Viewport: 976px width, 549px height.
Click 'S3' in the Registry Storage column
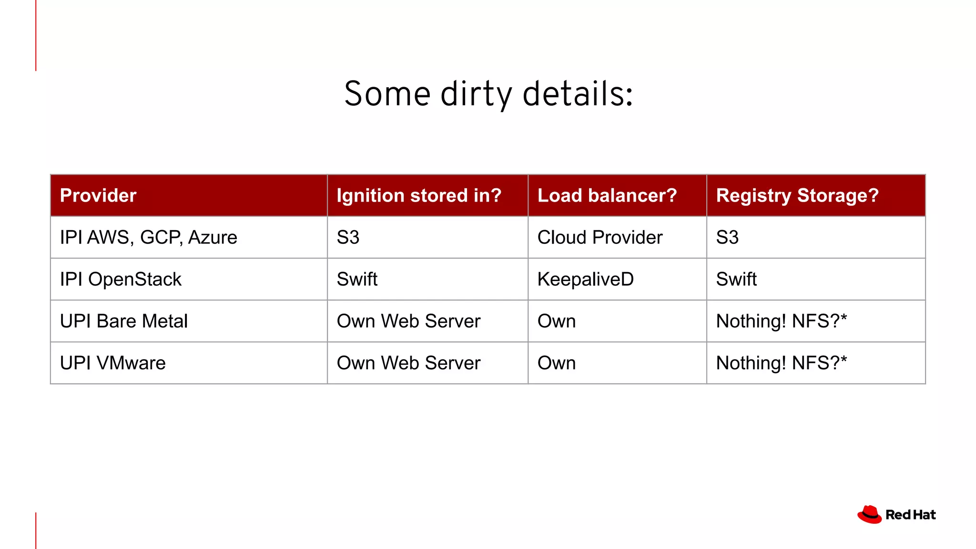tap(727, 237)
